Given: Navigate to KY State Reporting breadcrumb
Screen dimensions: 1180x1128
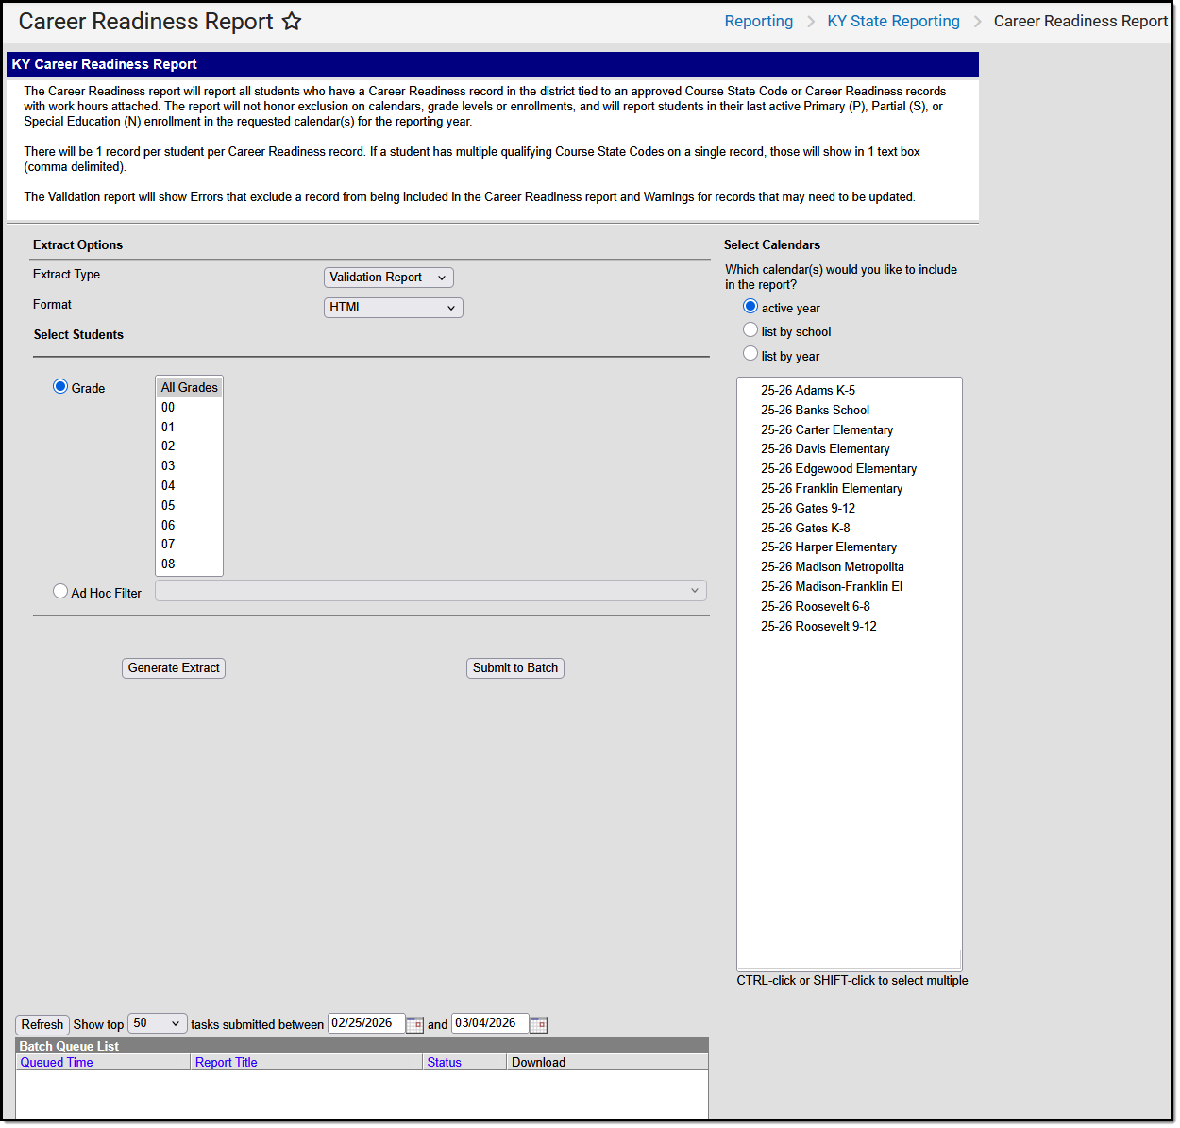Looking at the screenshot, I should 893,21.
